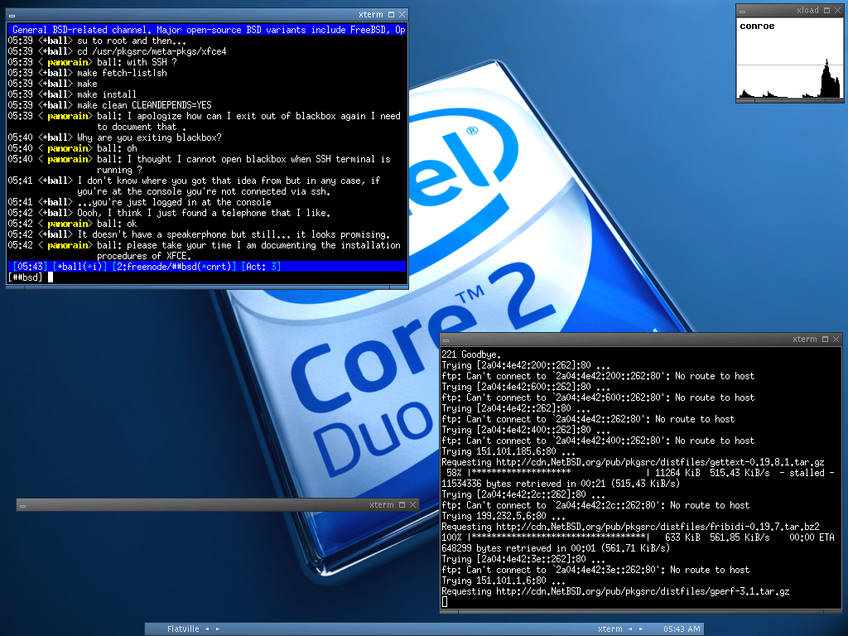This screenshot has height=636, width=848.
Task: Click the conroe load graph in xload
Action: pos(789,59)
